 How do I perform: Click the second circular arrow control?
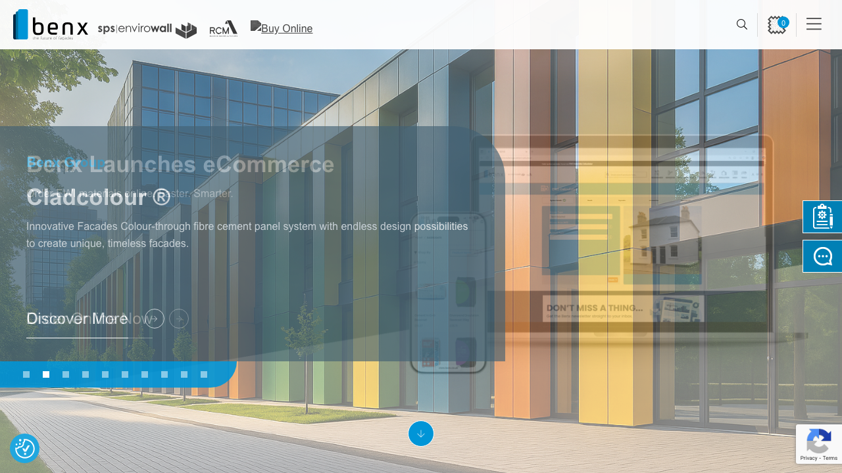tap(178, 319)
